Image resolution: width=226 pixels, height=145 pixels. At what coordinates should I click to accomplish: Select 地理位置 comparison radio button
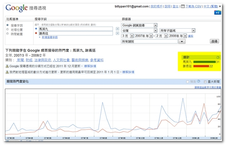click(8, 29)
